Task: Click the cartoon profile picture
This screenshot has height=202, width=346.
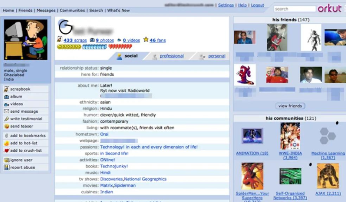Action: point(26,40)
